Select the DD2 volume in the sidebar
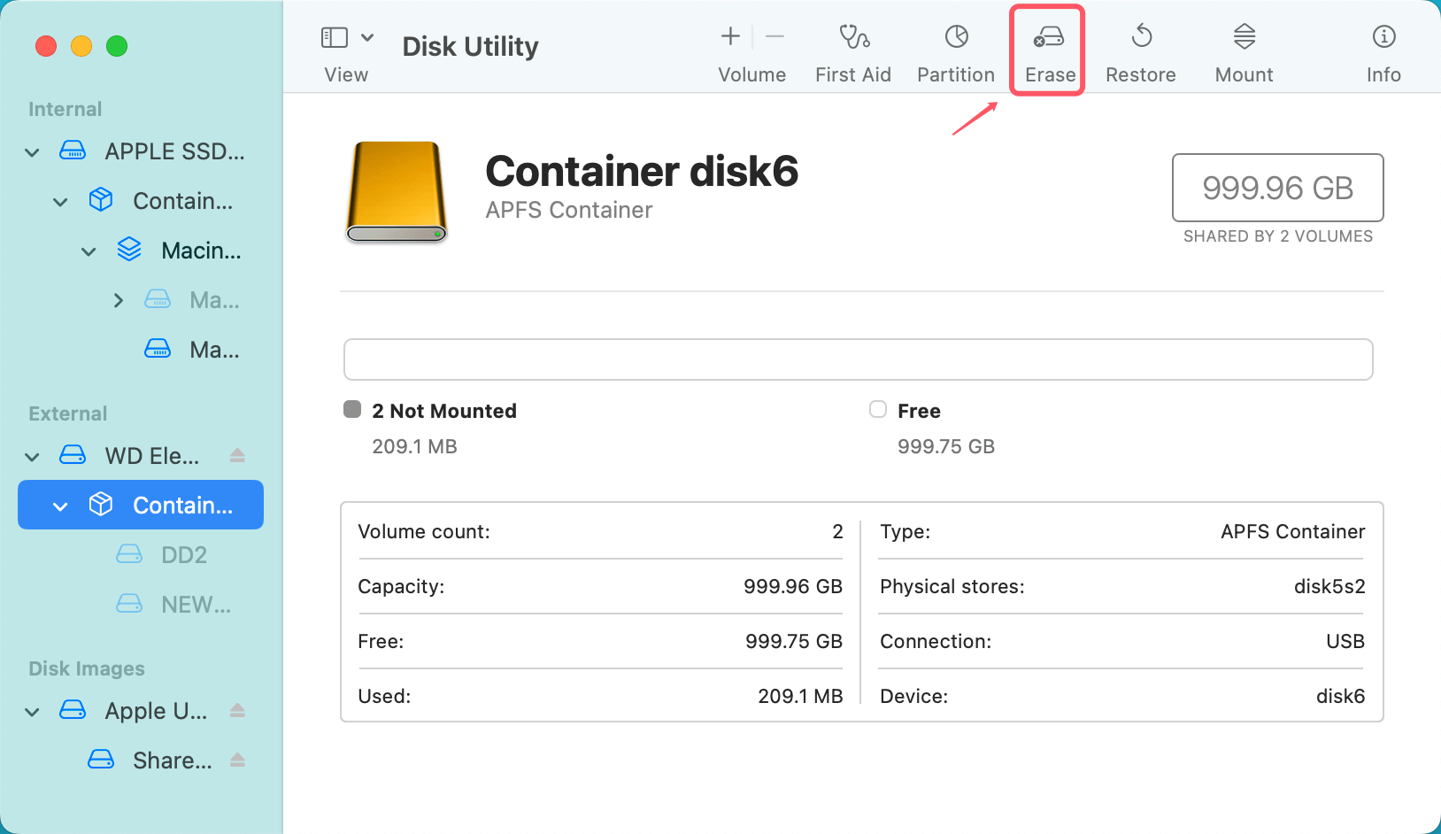The width and height of the screenshot is (1441, 834). [x=183, y=554]
